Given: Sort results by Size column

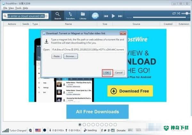Looking at the screenshot, I should pos(105,24).
